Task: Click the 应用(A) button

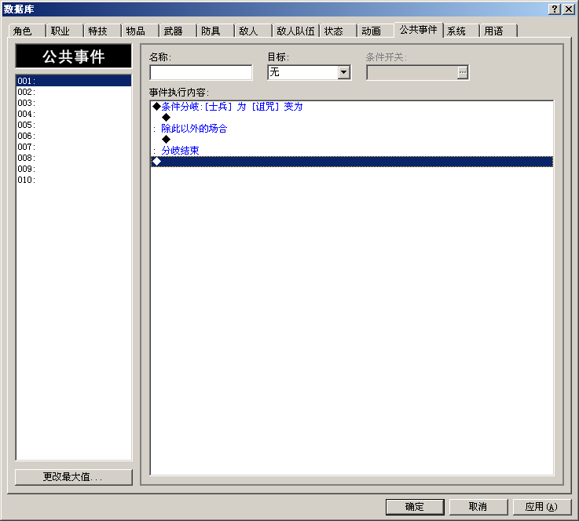Action: click(542, 507)
